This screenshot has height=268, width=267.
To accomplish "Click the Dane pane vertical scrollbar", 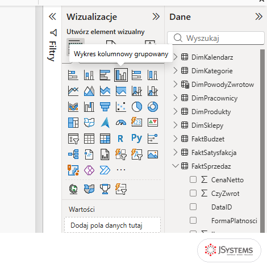I will [x=262, y=141].
